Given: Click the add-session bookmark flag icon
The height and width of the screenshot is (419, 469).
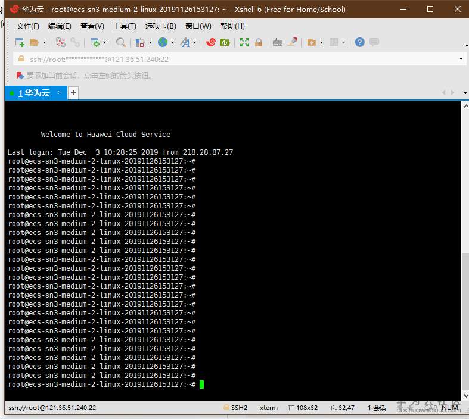Looking at the screenshot, I should coord(20,76).
